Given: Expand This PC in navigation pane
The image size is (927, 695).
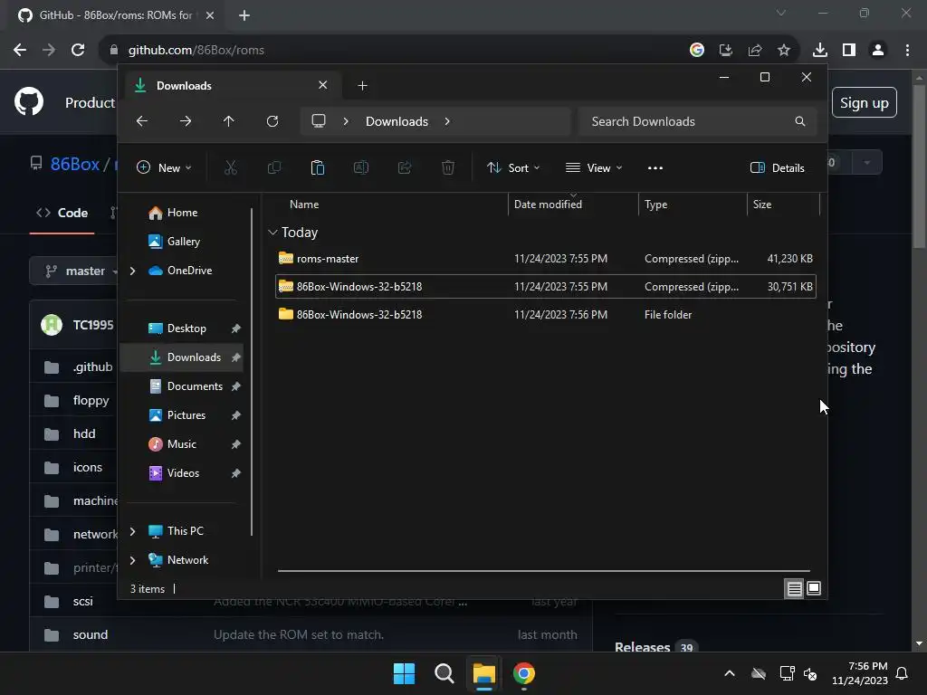Looking at the screenshot, I should (132, 531).
